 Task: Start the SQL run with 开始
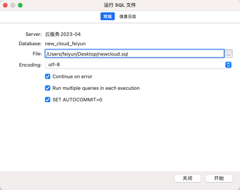click(219, 178)
